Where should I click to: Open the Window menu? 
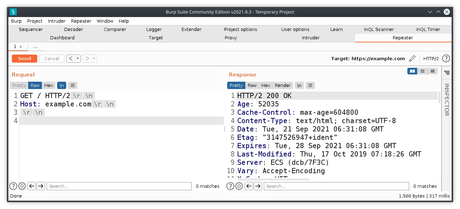(x=105, y=21)
